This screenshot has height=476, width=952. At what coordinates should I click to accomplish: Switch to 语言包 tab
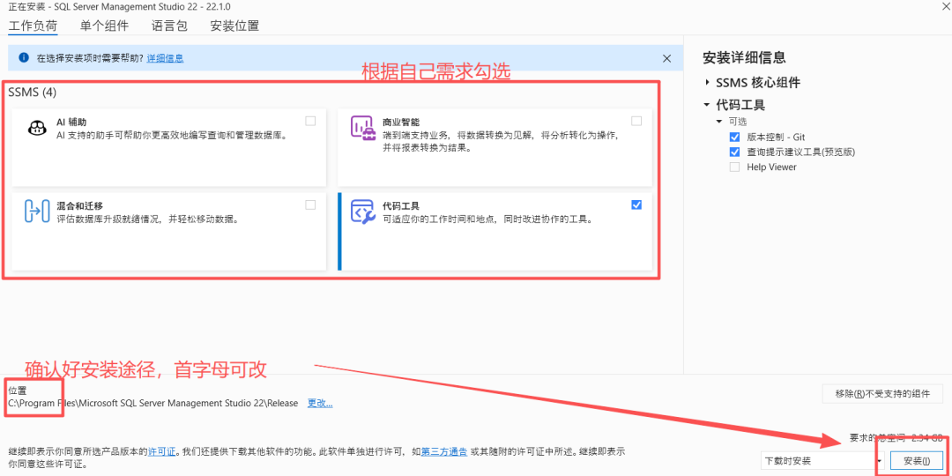pyautogui.click(x=169, y=26)
